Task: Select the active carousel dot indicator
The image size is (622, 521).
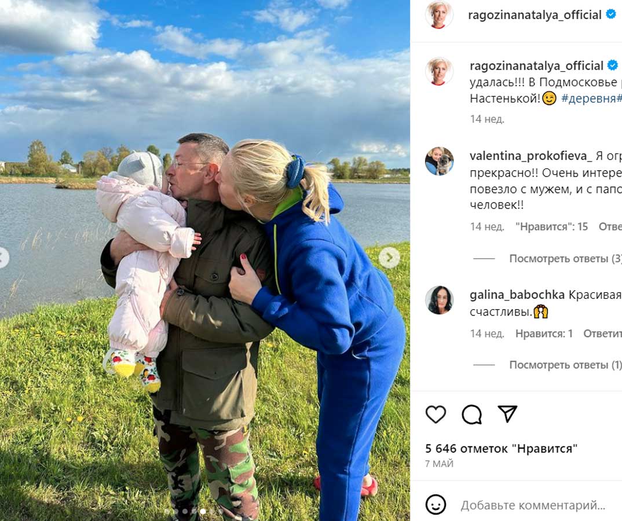Action: click(x=203, y=512)
